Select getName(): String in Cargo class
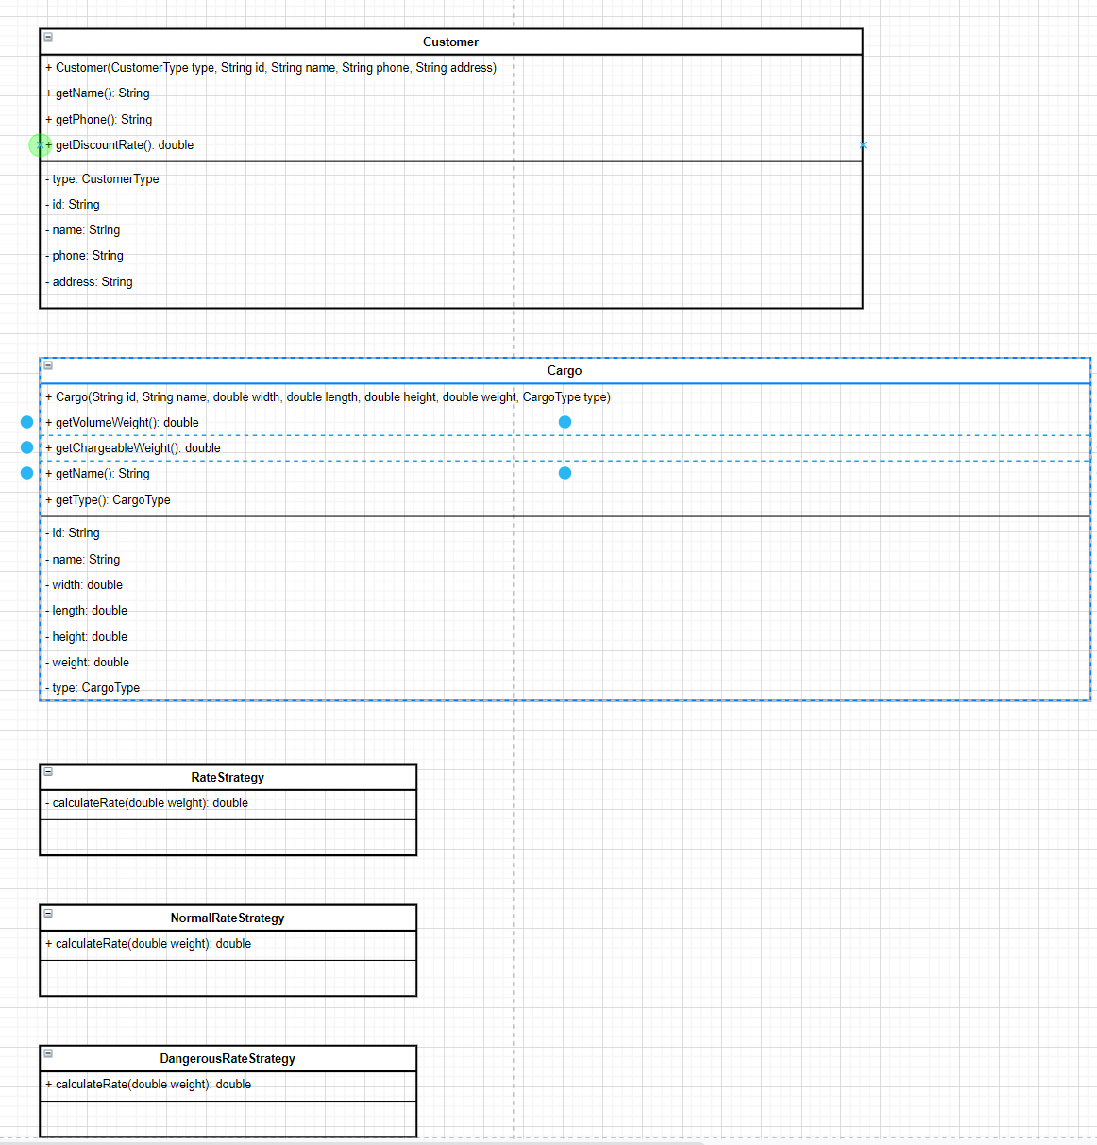1097x1145 pixels. point(565,474)
